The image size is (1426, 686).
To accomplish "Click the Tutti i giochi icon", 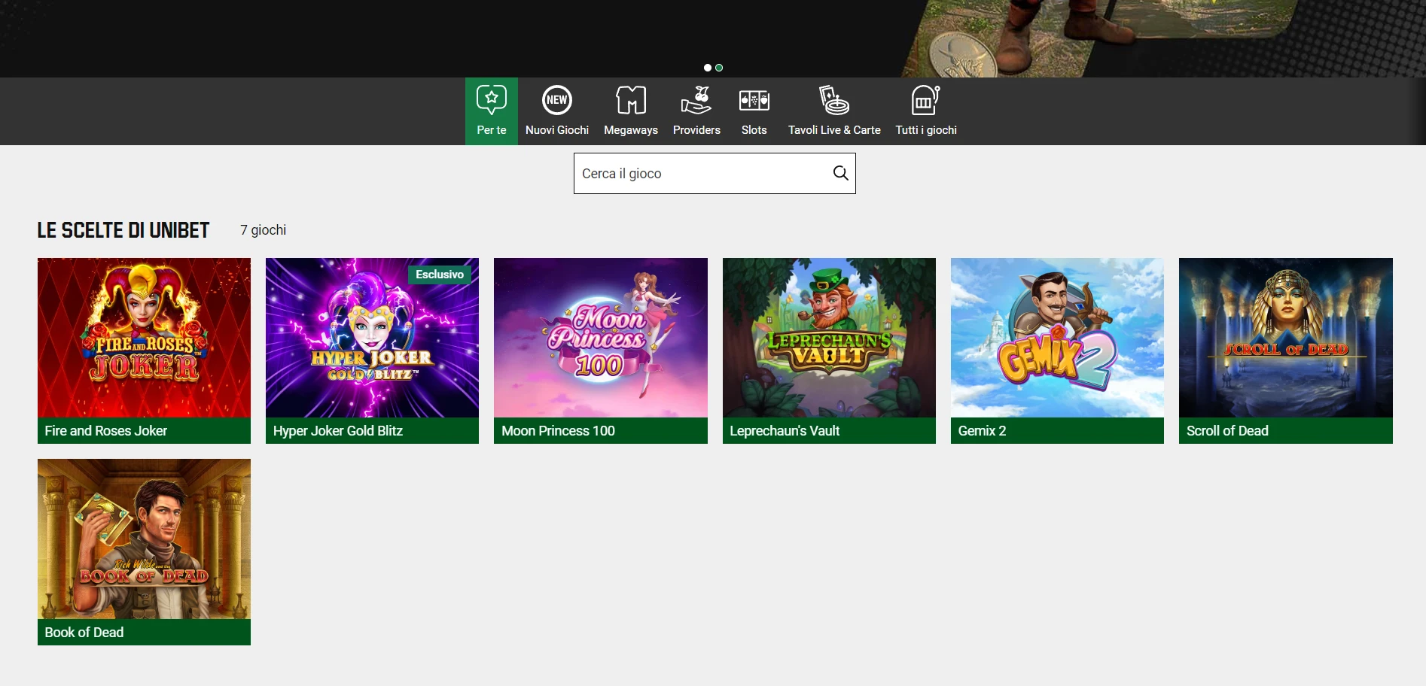I will [x=926, y=100].
